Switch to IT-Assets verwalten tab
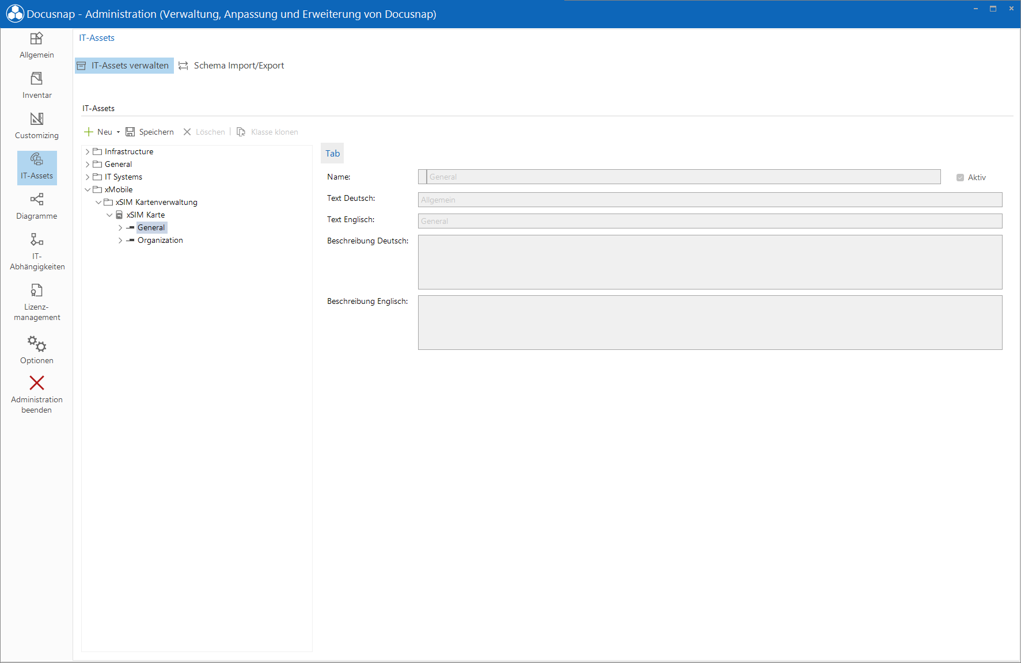The image size is (1021, 663). click(124, 66)
